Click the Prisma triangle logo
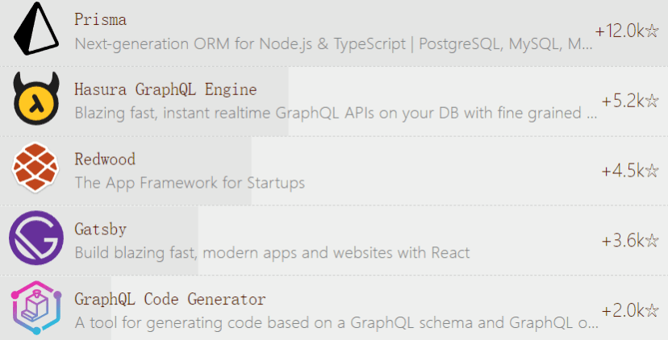 (x=36, y=28)
